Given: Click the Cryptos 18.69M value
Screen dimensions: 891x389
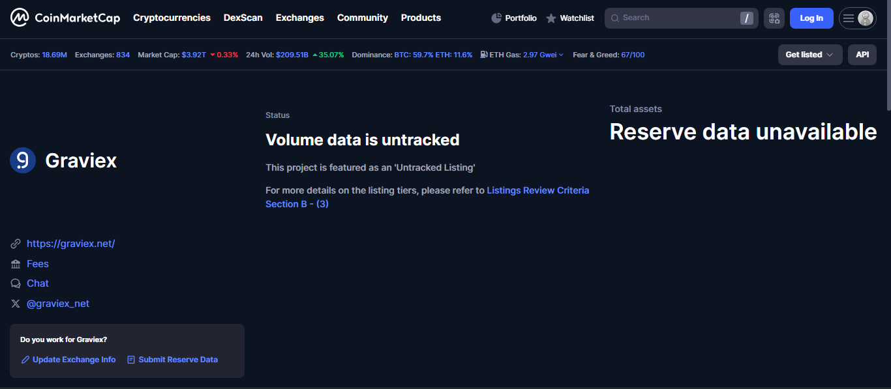Looking at the screenshot, I should [55, 55].
